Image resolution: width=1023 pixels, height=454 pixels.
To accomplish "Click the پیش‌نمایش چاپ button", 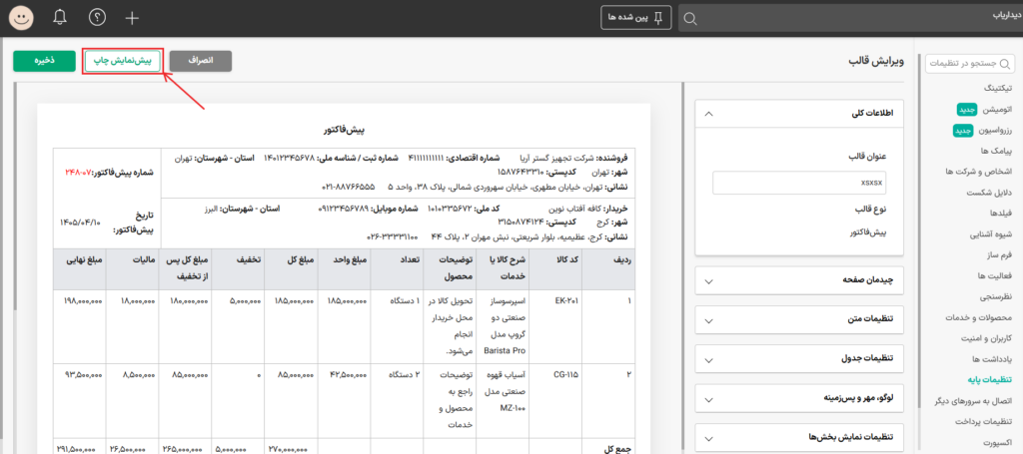I will [123, 61].
